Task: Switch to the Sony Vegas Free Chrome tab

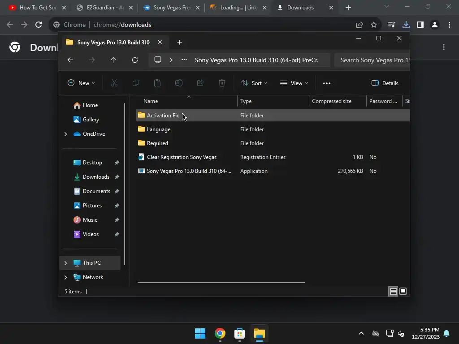Action: click(171, 8)
